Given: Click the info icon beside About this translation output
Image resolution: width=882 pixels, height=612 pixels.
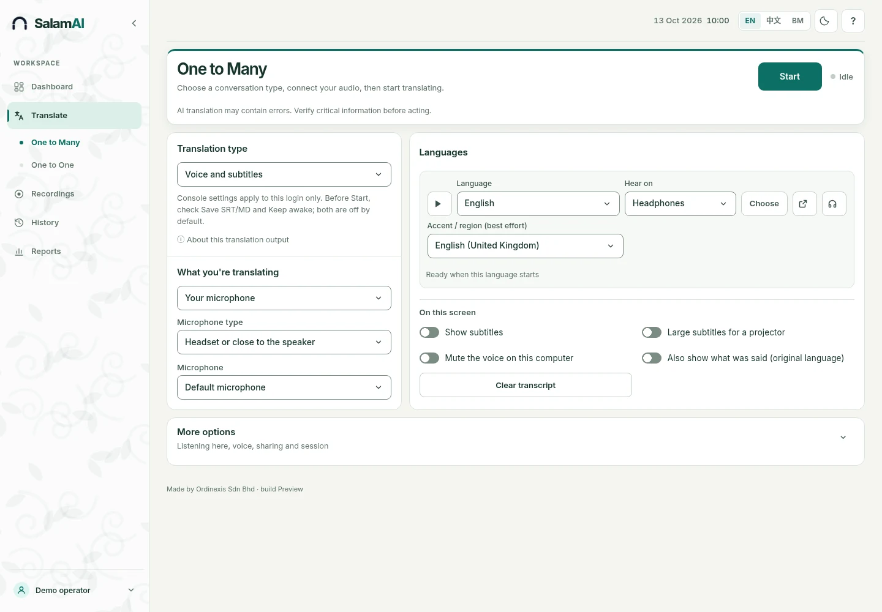Looking at the screenshot, I should [181, 240].
